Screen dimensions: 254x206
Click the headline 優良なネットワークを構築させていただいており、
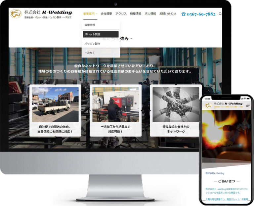[x=114, y=66]
